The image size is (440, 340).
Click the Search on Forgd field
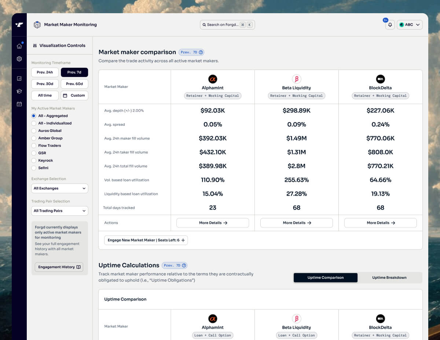point(227,25)
